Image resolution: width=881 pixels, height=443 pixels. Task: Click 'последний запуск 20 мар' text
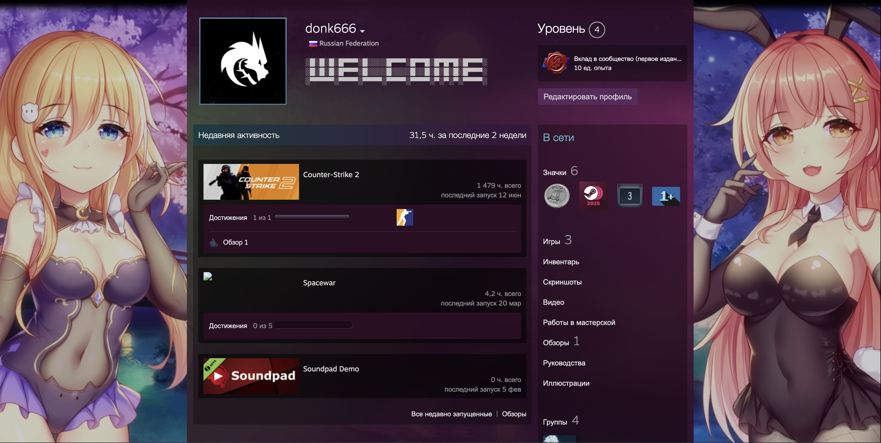(x=481, y=303)
